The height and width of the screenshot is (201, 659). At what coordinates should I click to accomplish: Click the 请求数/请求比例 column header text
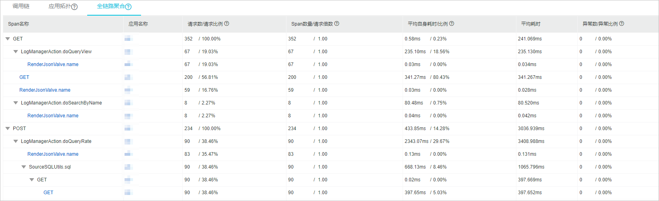[205, 24]
